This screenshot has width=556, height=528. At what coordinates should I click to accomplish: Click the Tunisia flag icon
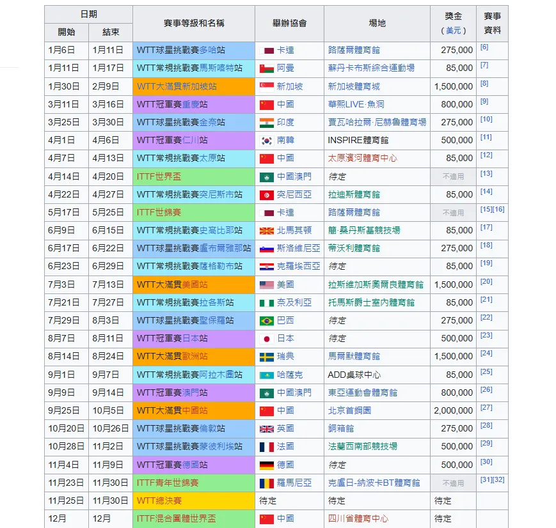coord(266,194)
